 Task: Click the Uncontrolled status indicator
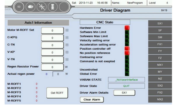click(127, 70)
